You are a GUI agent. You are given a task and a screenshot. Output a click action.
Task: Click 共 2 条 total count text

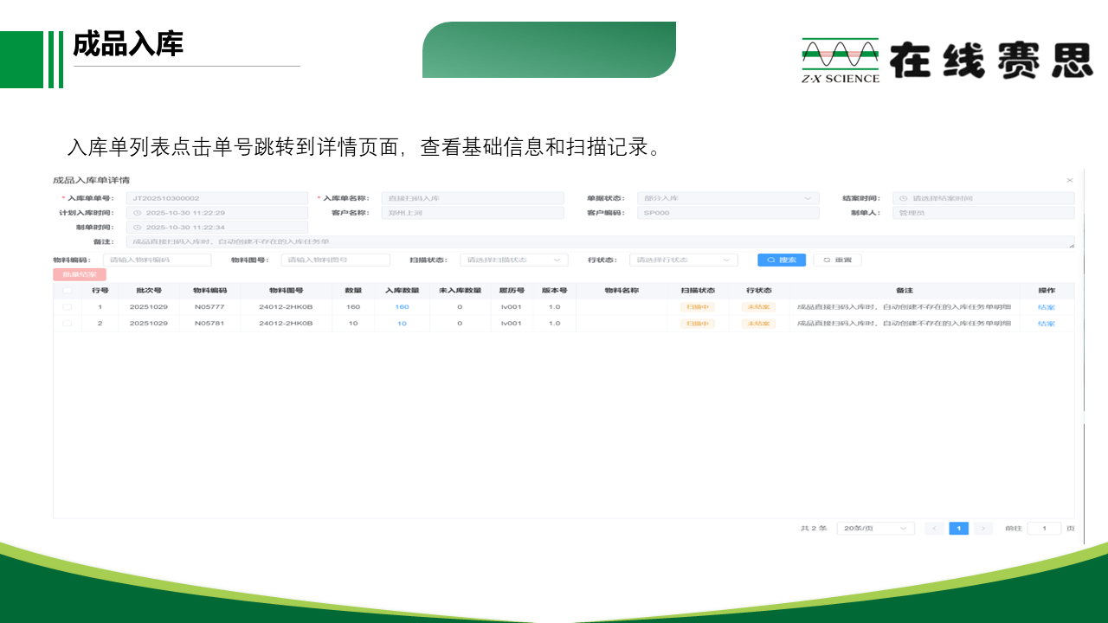pos(814,528)
